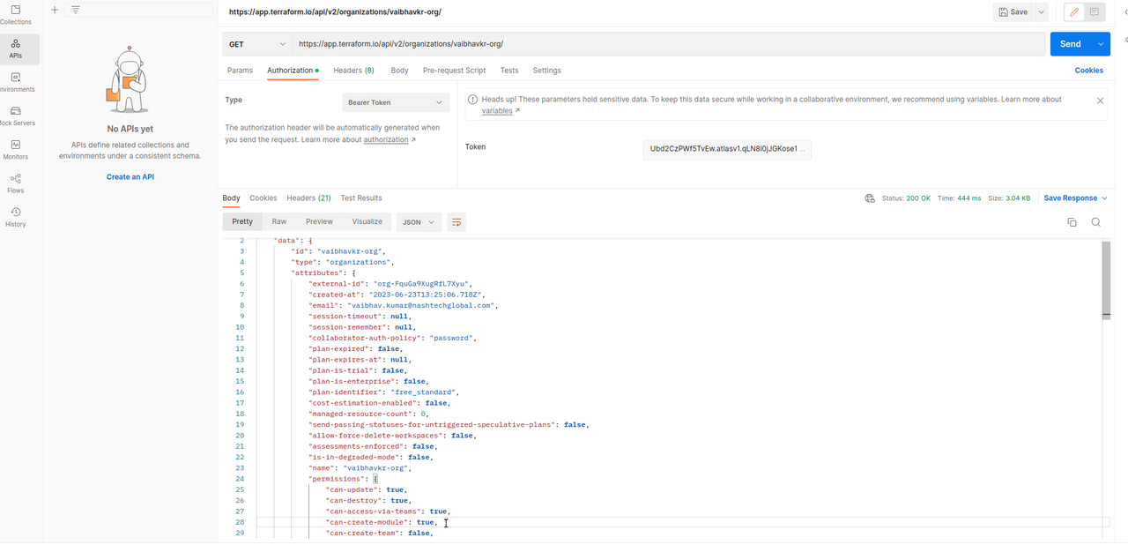Click the Size: 3.04 KB indicator

tap(1009, 198)
